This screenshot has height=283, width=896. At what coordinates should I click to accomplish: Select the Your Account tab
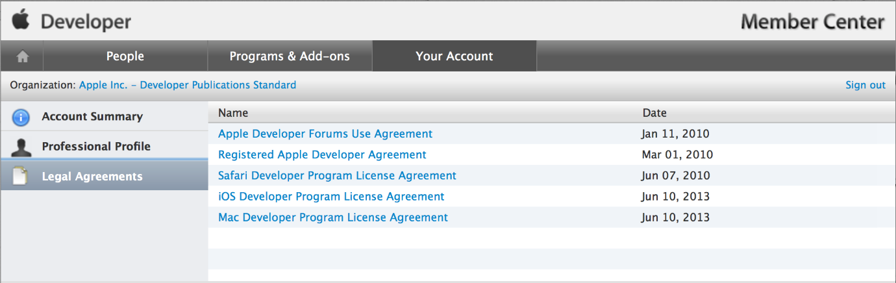pyautogui.click(x=454, y=56)
